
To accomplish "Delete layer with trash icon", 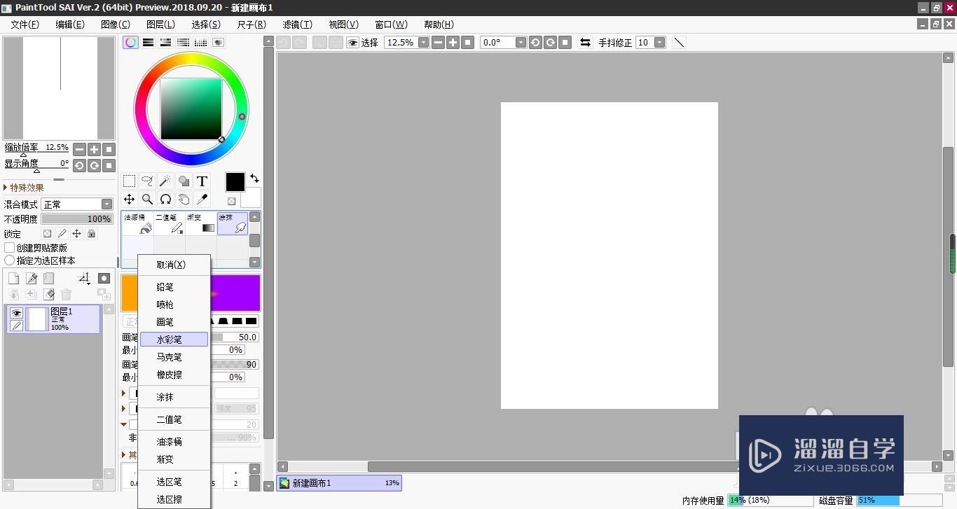I will coord(66,295).
